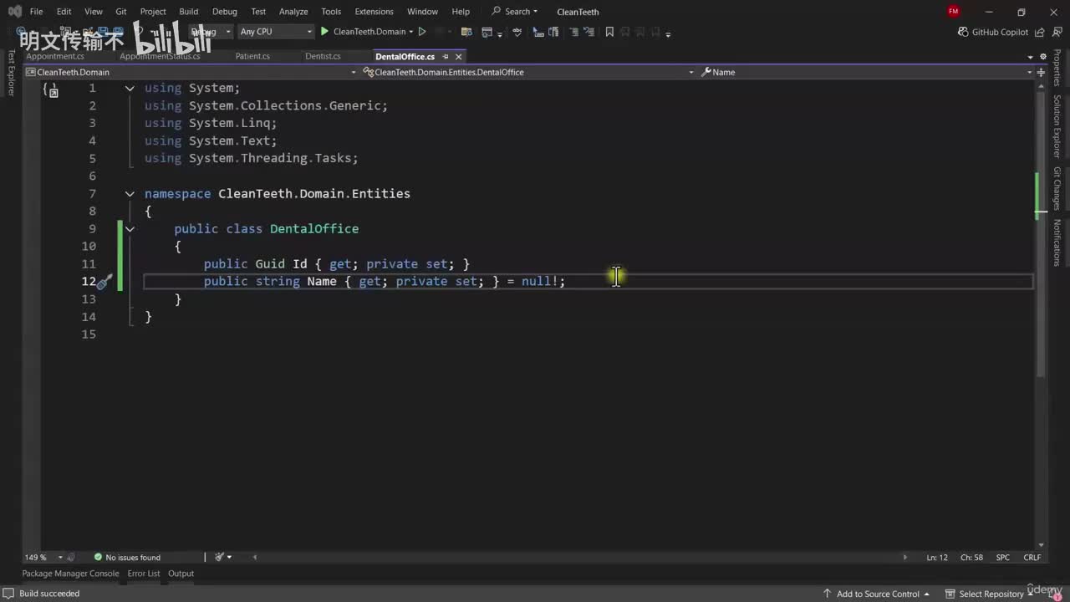Open the Git Changes side panel tab
1070x602 pixels.
(1057, 188)
